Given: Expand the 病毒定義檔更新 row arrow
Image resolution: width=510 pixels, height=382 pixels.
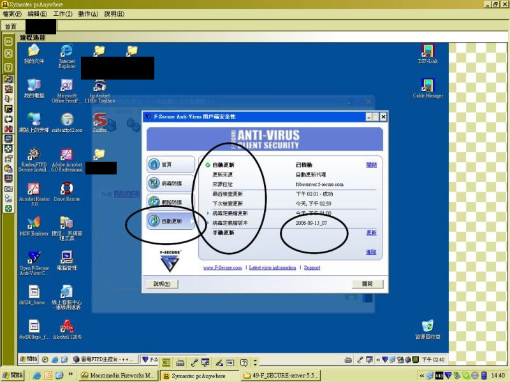Looking at the screenshot, I should 208,213.
